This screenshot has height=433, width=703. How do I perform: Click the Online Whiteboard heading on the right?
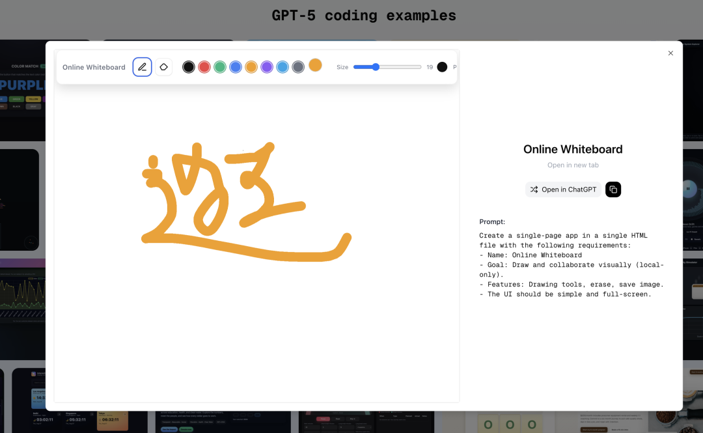click(x=573, y=149)
